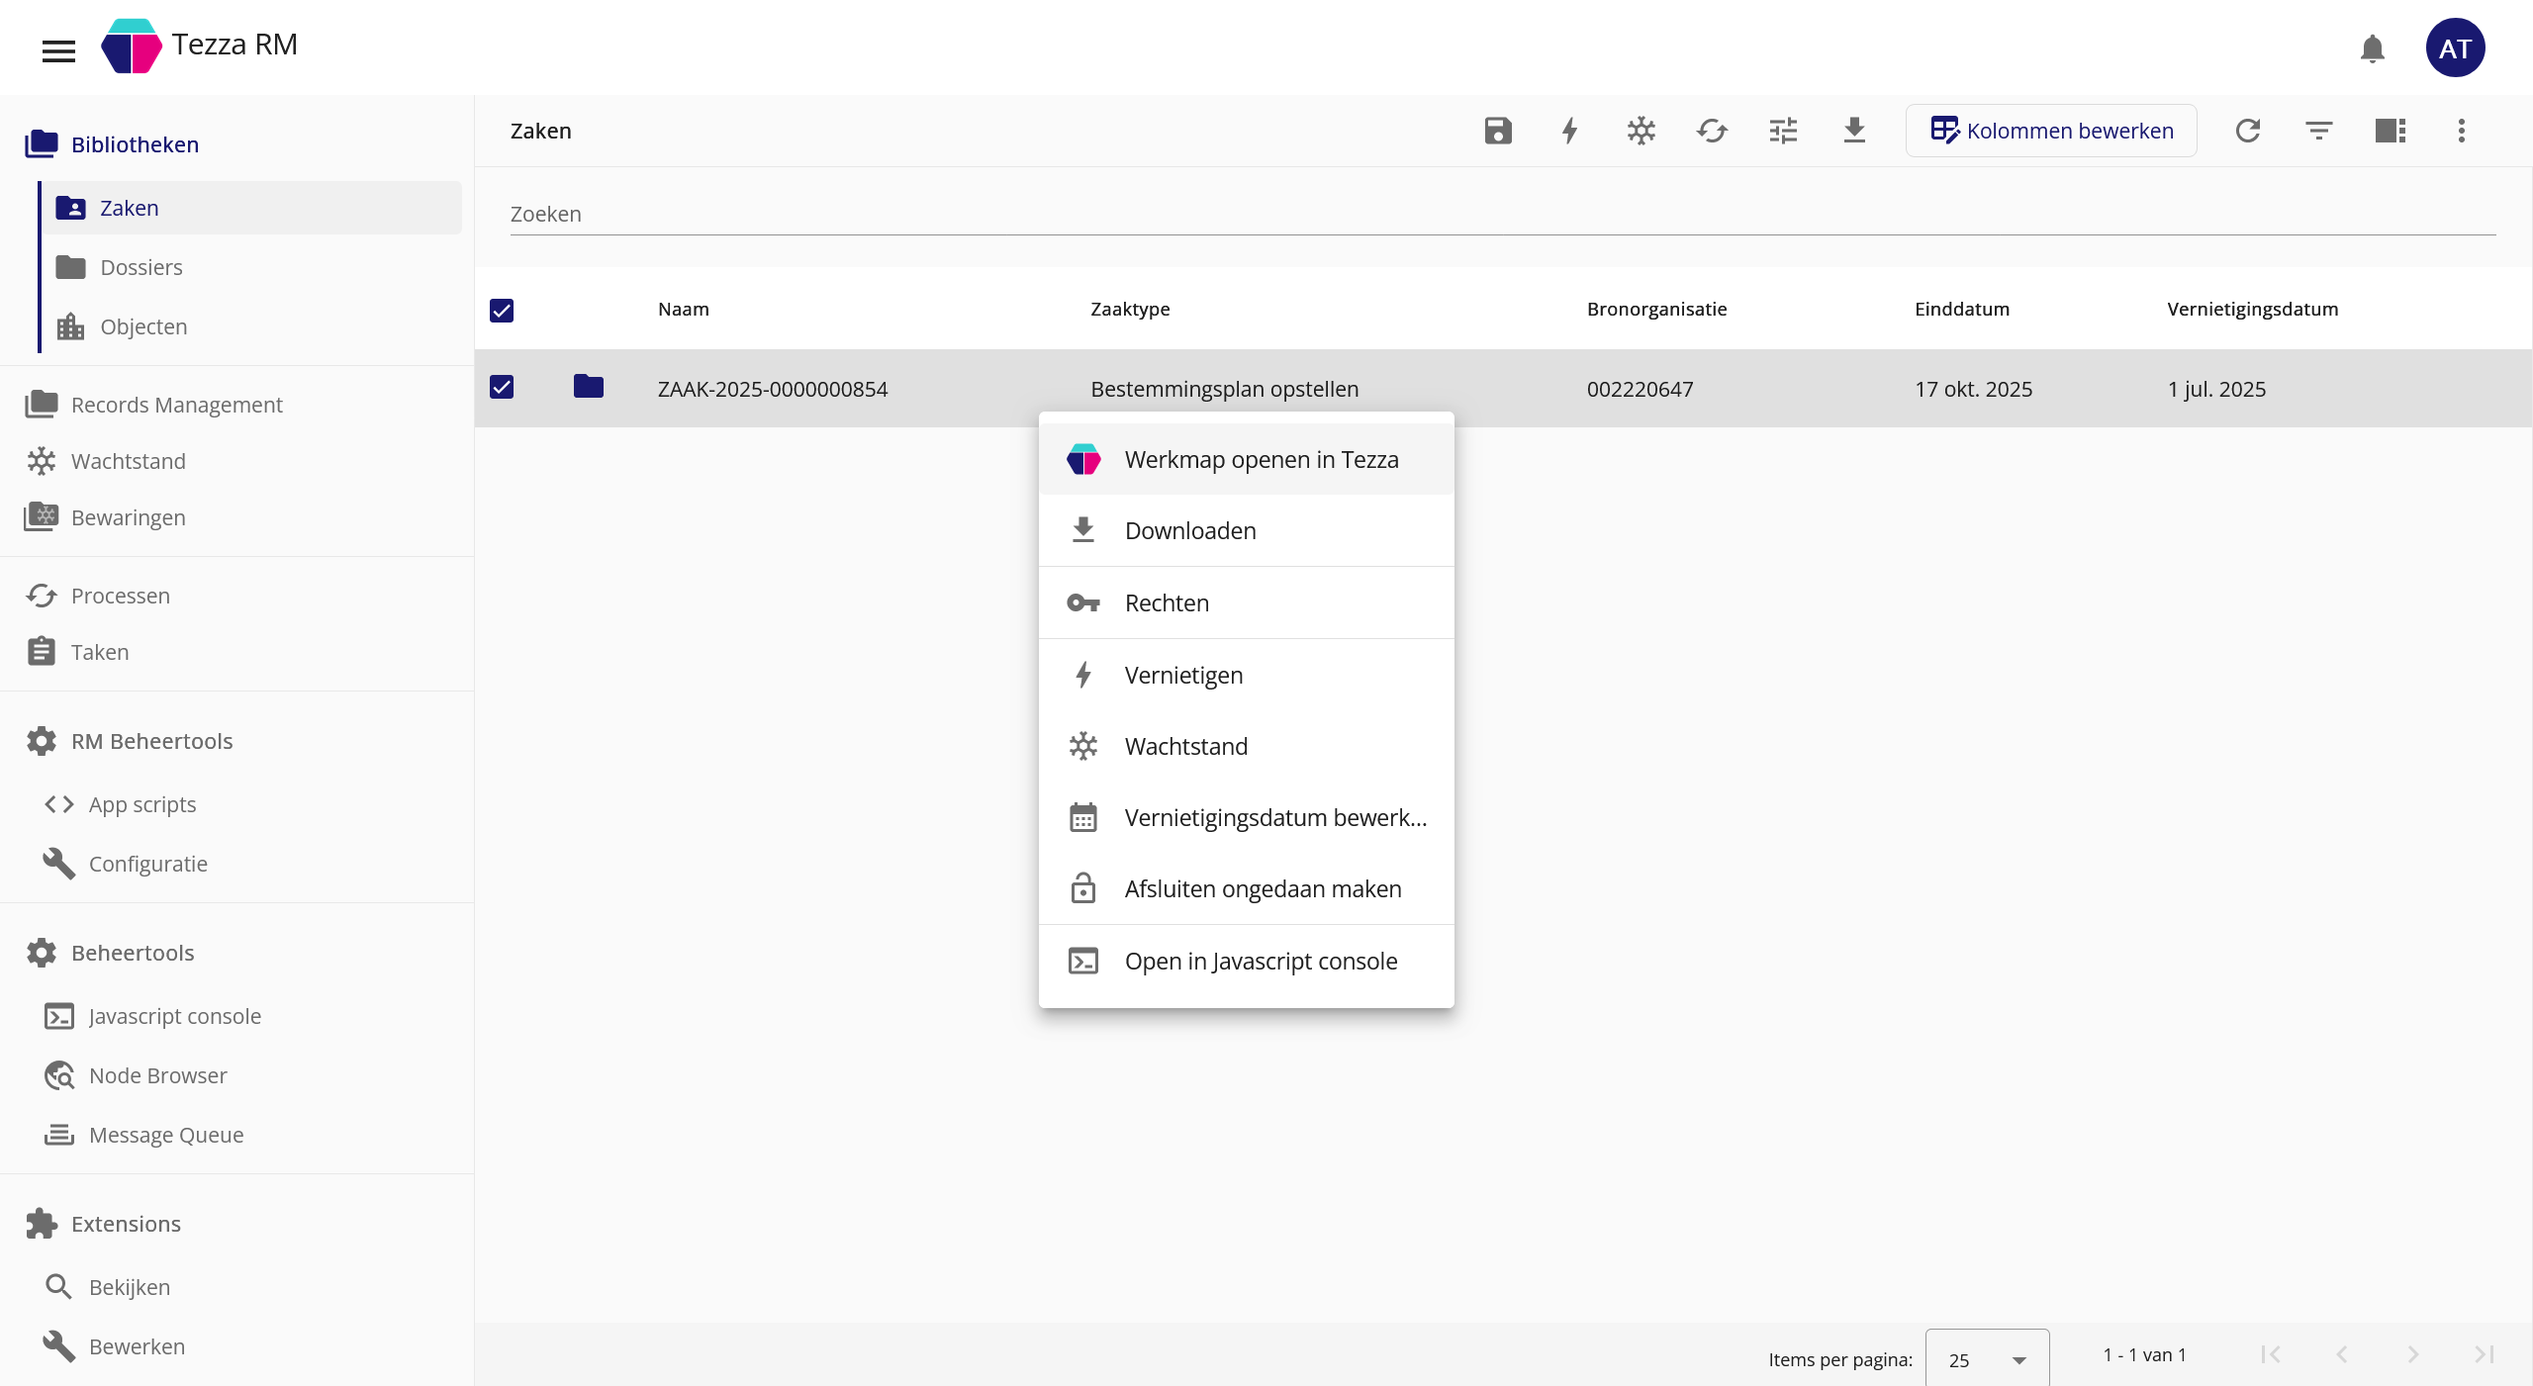Open the hamburger navigation menu
Image resolution: width=2533 pixels, height=1386 pixels.
58,50
